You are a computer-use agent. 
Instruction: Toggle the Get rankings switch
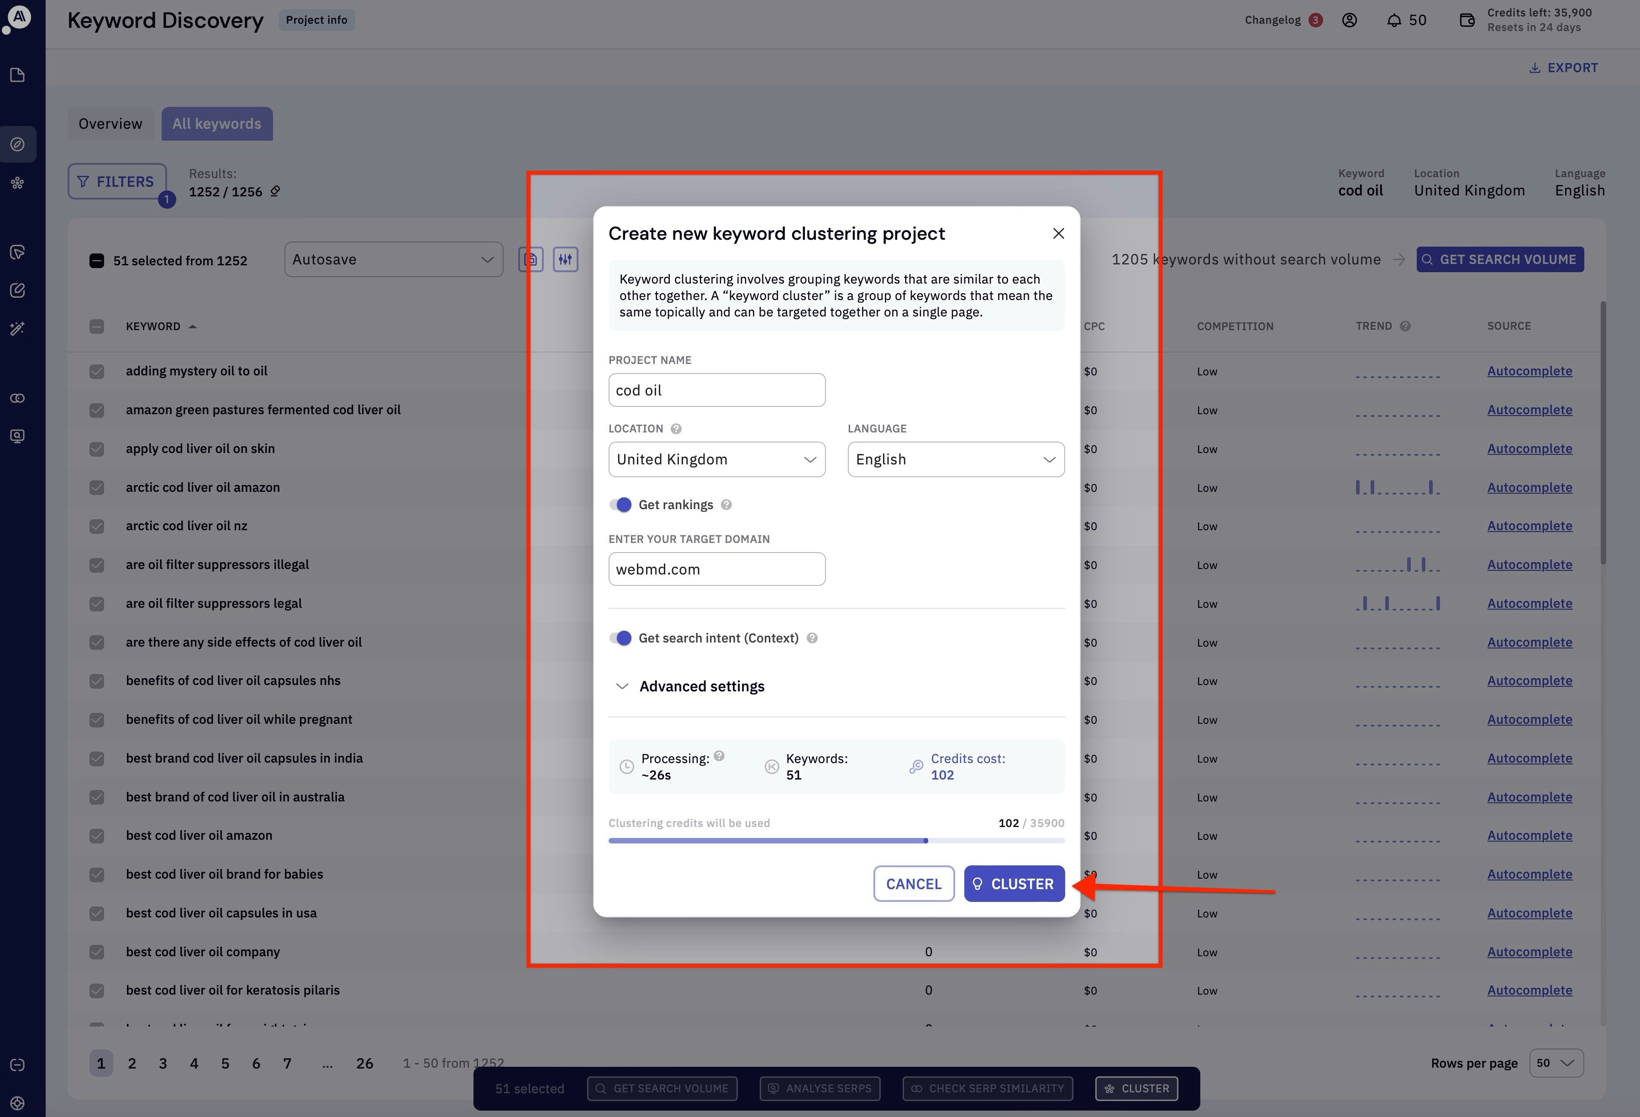(620, 505)
